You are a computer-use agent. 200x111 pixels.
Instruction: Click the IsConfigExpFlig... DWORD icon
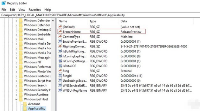coord(60,56)
